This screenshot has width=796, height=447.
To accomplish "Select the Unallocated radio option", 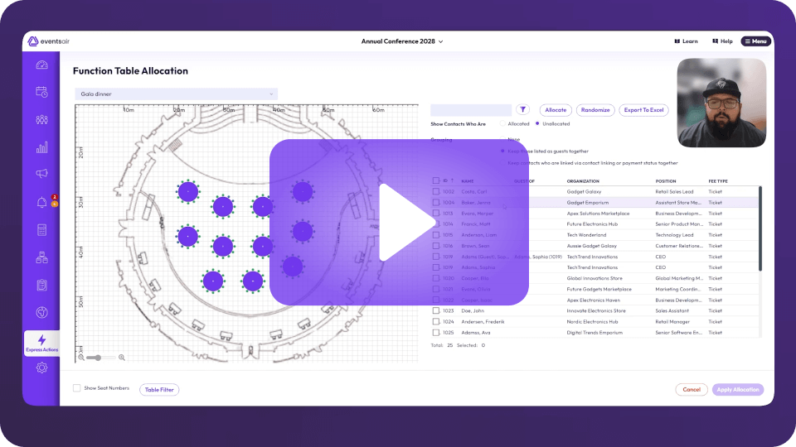I will 537,123.
